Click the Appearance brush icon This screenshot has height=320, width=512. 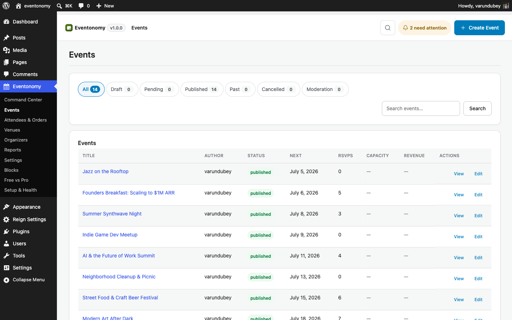coord(6,207)
